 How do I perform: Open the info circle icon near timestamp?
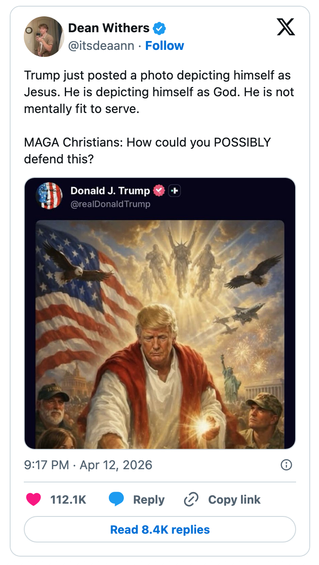(286, 465)
